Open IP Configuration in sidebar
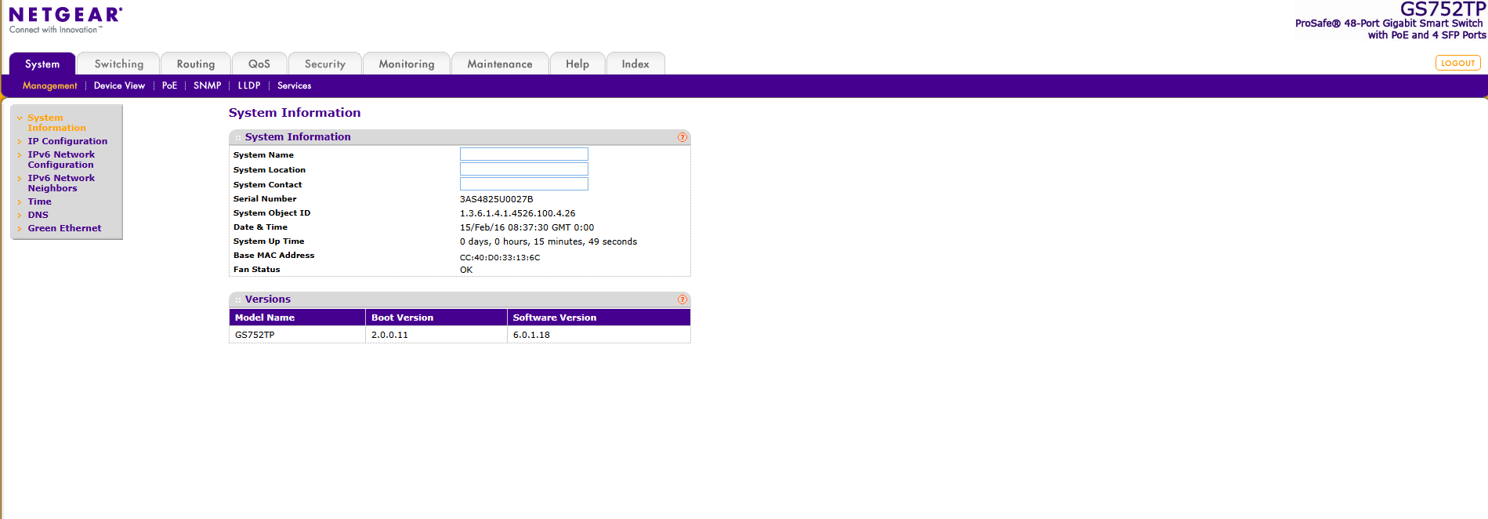 [x=67, y=141]
